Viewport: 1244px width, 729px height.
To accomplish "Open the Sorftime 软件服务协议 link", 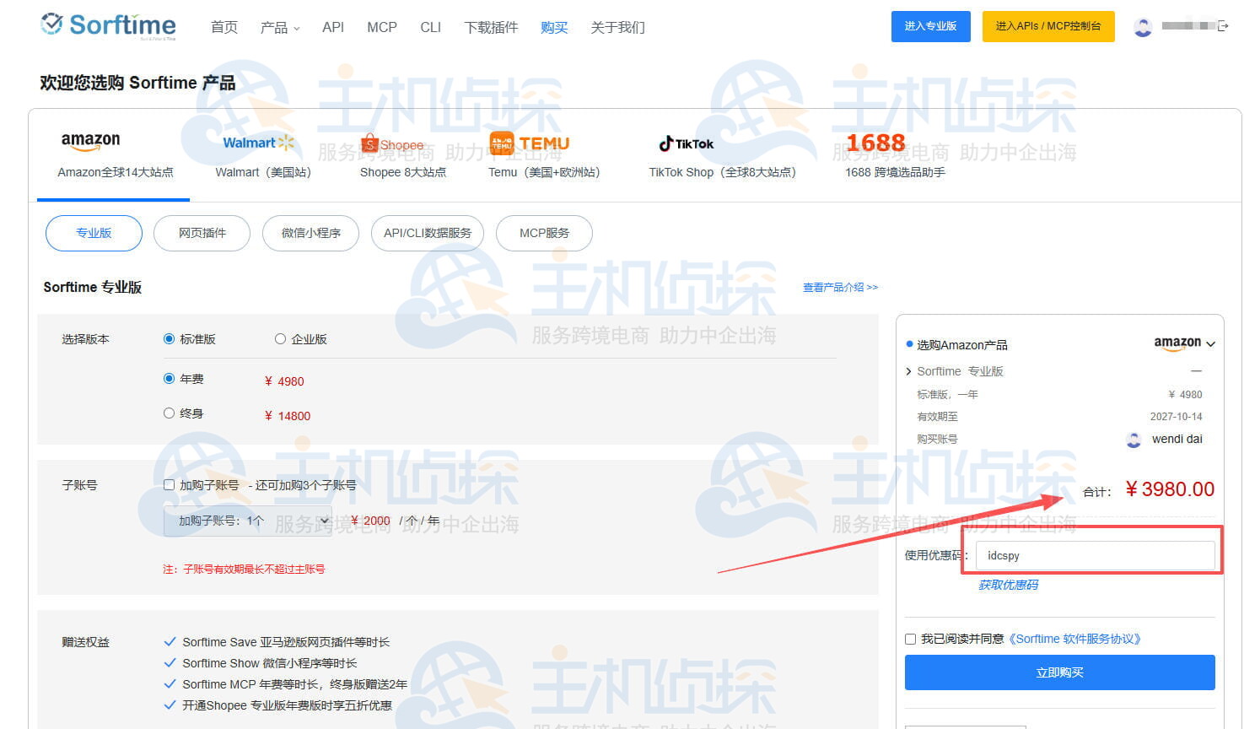I will tap(1074, 640).
